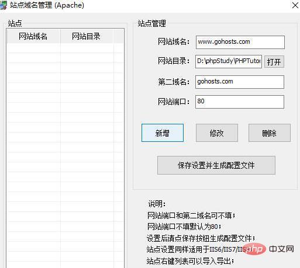Viewport: 300px width, 268px height.
Task: Click the 网站目录 column header
Action: (87, 36)
